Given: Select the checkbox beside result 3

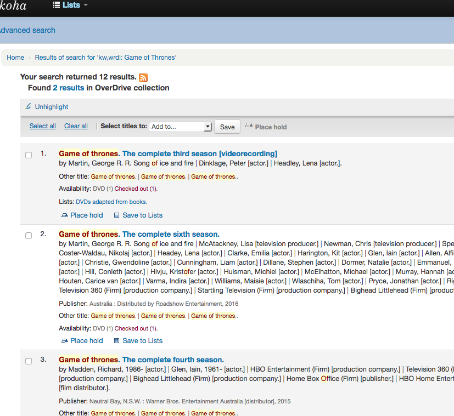Looking at the screenshot, I should [x=29, y=361].
